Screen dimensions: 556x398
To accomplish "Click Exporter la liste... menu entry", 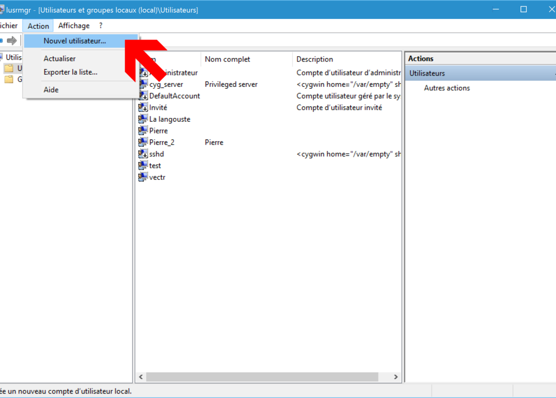I will pyautogui.click(x=70, y=72).
